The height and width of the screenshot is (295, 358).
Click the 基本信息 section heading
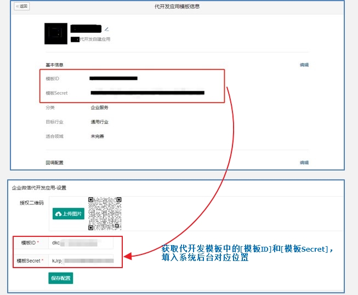click(x=54, y=65)
